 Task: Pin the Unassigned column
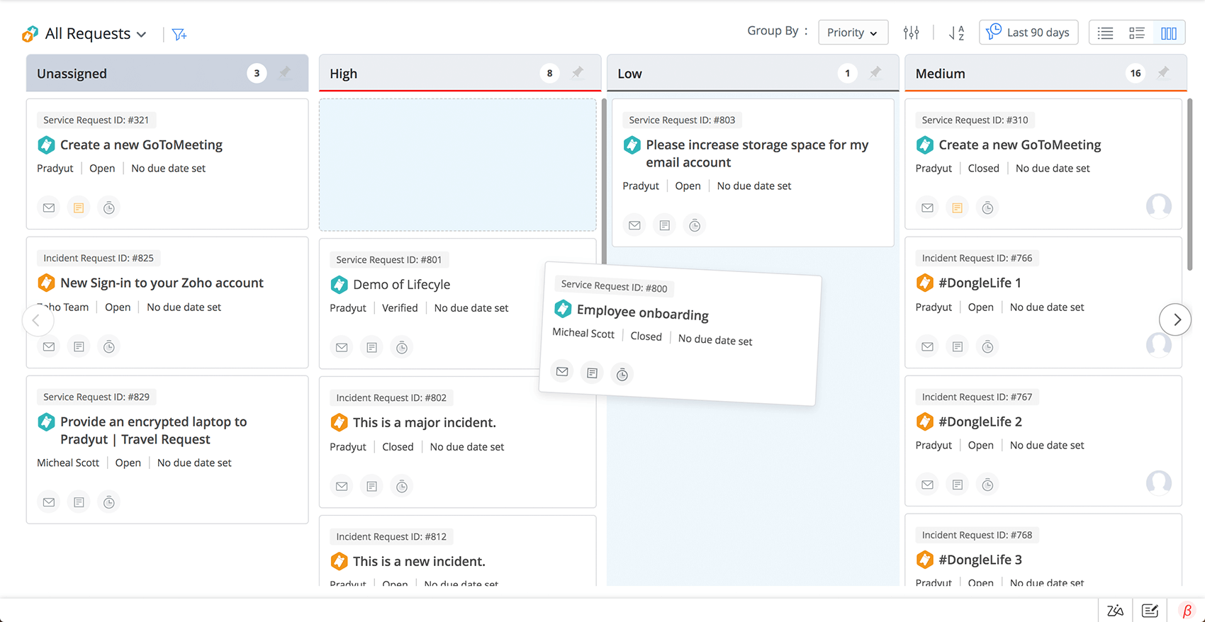click(x=285, y=73)
